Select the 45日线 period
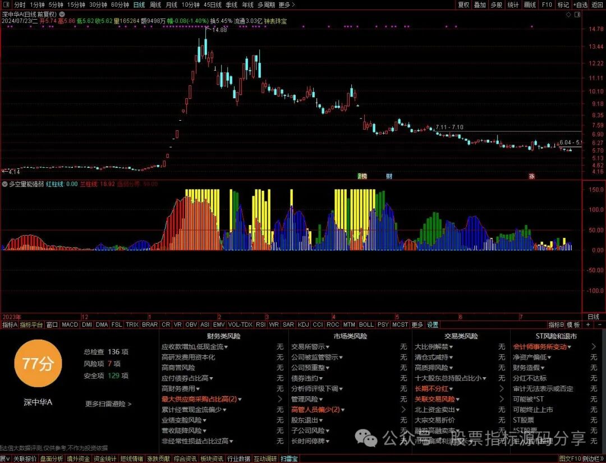This screenshot has height=463, width=606. [x=212, y=4]
